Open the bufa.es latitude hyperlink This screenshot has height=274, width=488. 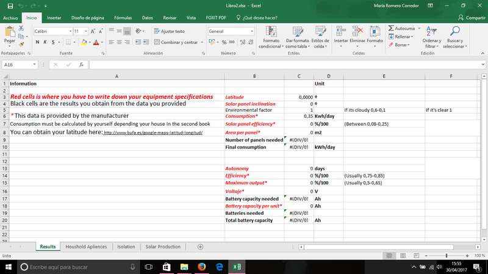(x=152, y=132)
